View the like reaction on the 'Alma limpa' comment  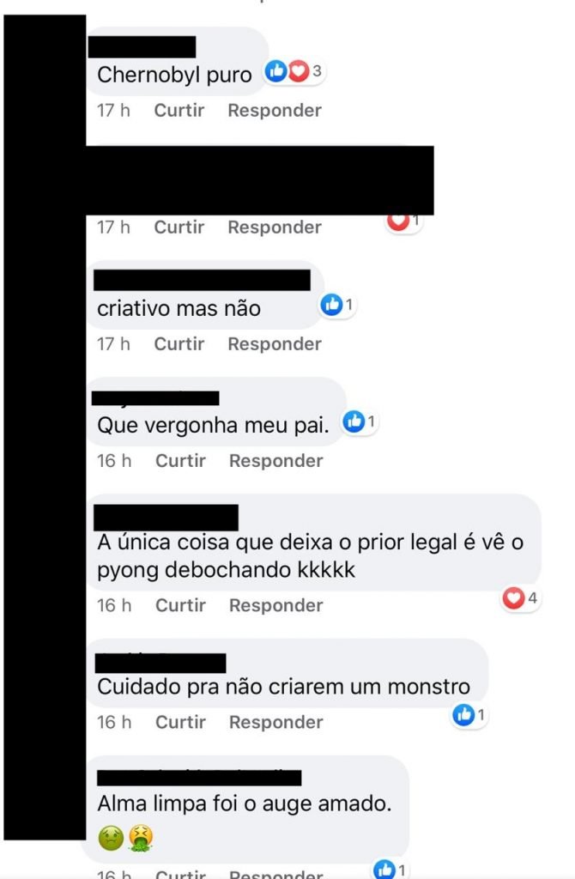pyautogui.click(x=390, y=870)
